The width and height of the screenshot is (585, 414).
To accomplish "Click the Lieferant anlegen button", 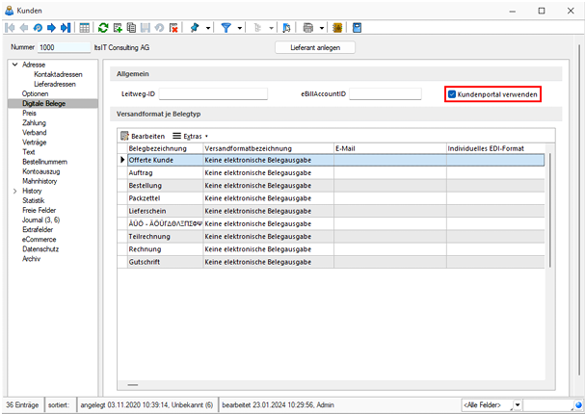I will [x=315, y=47].
